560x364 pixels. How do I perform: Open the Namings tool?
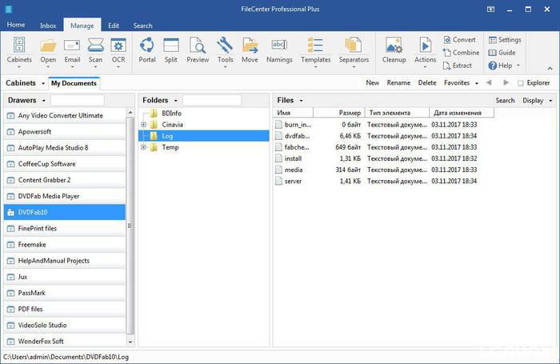coord(279,50)
